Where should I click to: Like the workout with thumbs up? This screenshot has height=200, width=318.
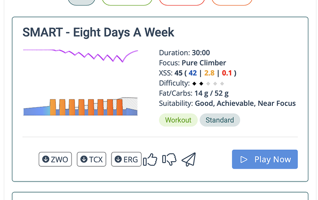click(150, 159)
